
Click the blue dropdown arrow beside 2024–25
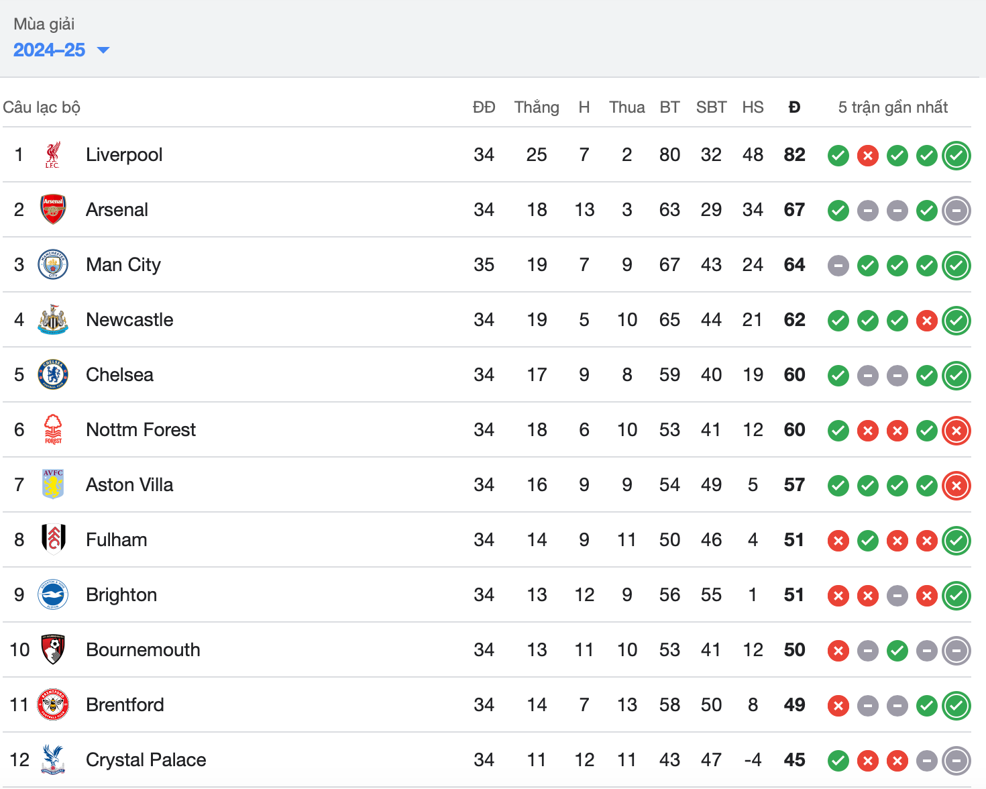[x=103, y=50]
